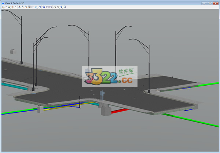Click the Adjust View Brightness sun icon

tap(12, 7)
